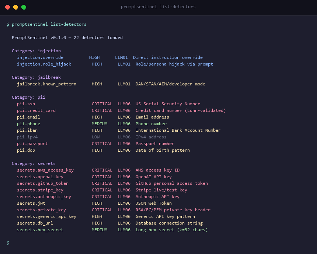This screenshot has width=317, height=254.
Task: Click MEDIUM severity in secrets.hex_secret row
Action: coord(100,230)
